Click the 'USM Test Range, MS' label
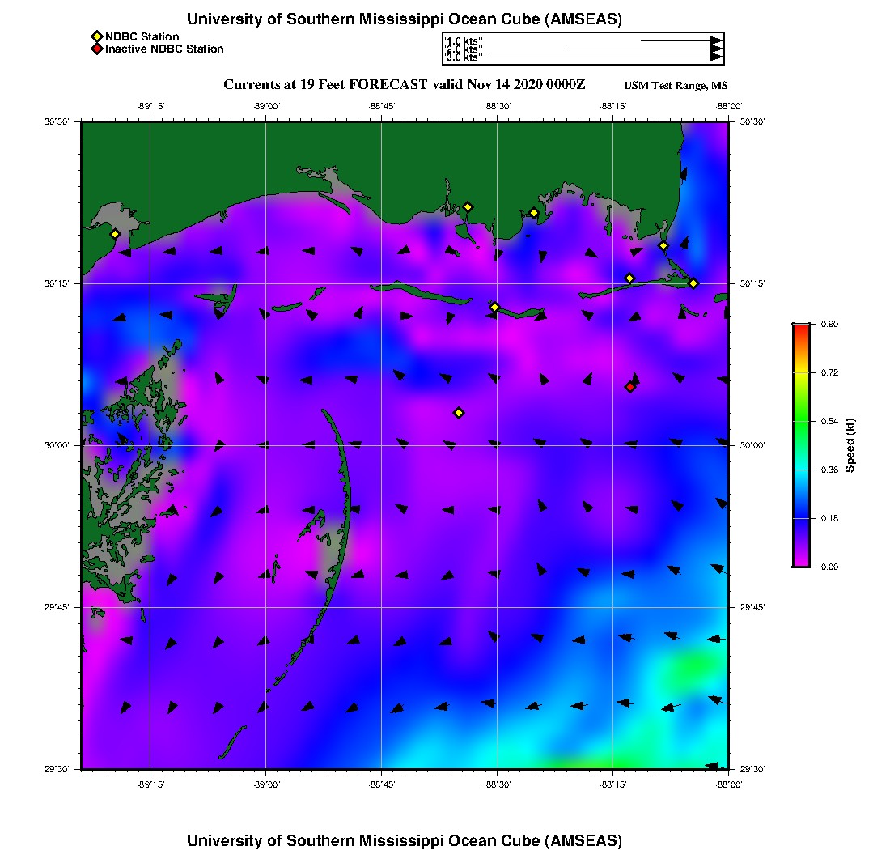Image resolution: width=890 pixels, height=850 pixels. point(676,86)
